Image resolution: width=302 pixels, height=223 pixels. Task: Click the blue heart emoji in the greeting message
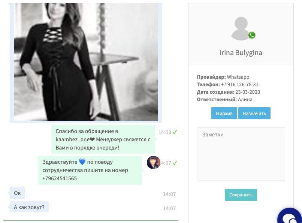tap(82, 162)
